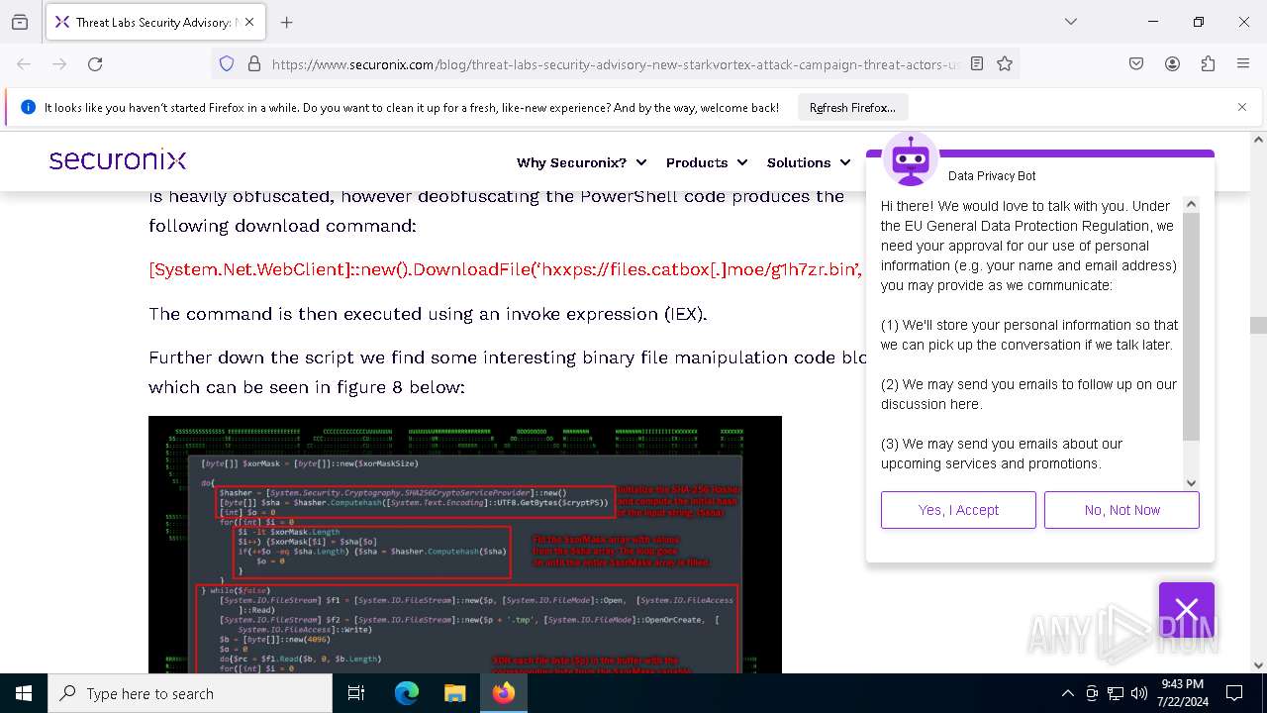Go to Securonix home via logo
1267x713 pixels.
[x=118, y=160]
